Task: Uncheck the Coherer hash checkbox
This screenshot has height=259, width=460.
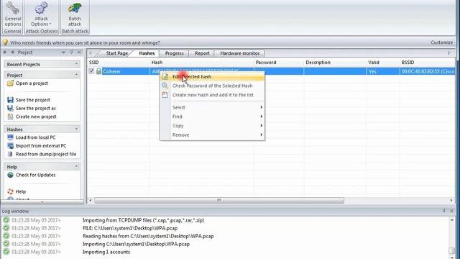Action: click(91, 71)
